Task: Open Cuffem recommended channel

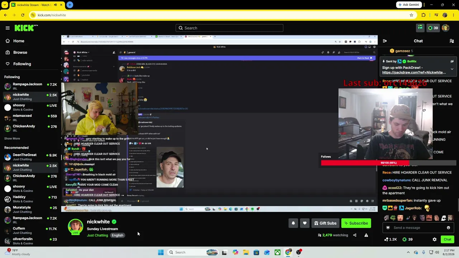Action: [x=30, y=230]
